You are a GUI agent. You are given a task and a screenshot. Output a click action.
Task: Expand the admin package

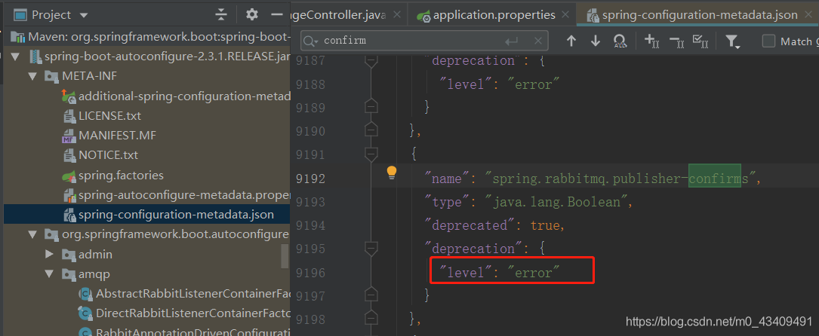[50, 254]
